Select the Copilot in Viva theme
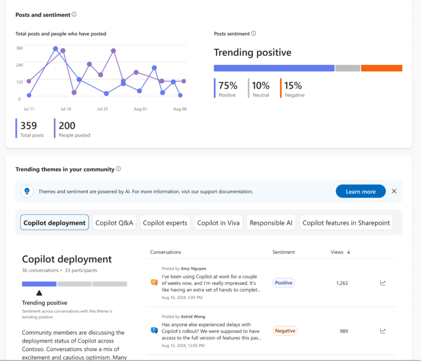 tap(218, 222)
